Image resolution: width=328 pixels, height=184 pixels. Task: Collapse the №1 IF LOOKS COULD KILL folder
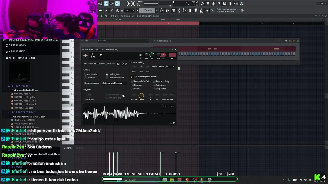tap(20, 58)
